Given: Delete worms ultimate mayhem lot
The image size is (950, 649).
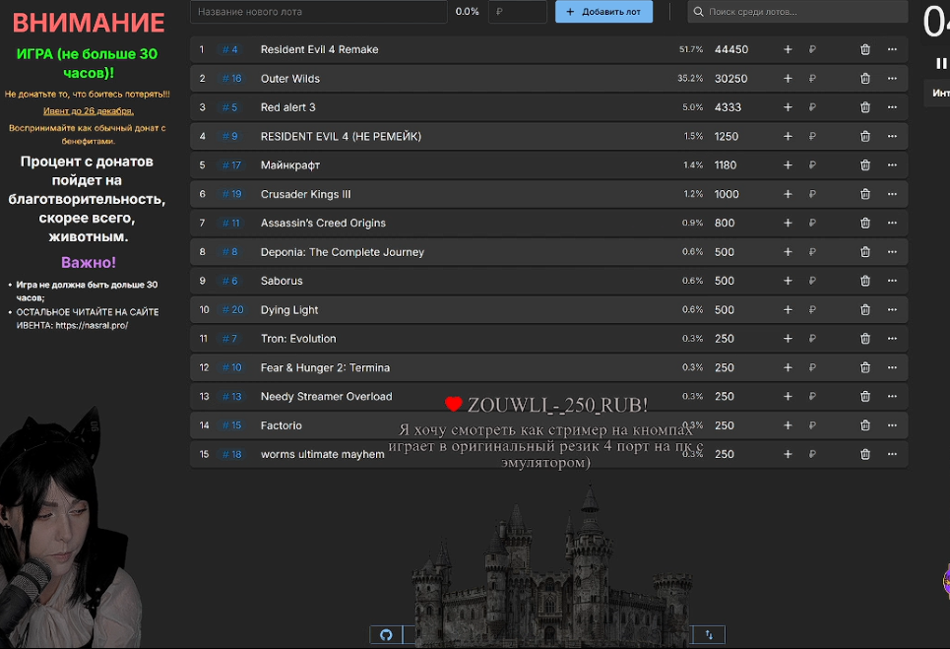Looking at the screenshot, I should [865, 454].
